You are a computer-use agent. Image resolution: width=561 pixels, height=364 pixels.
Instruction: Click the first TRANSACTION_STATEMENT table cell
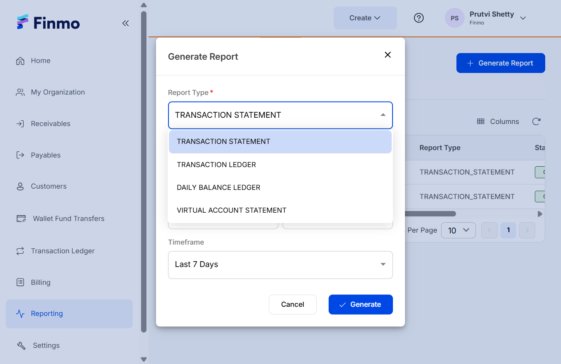pos(467,172)
